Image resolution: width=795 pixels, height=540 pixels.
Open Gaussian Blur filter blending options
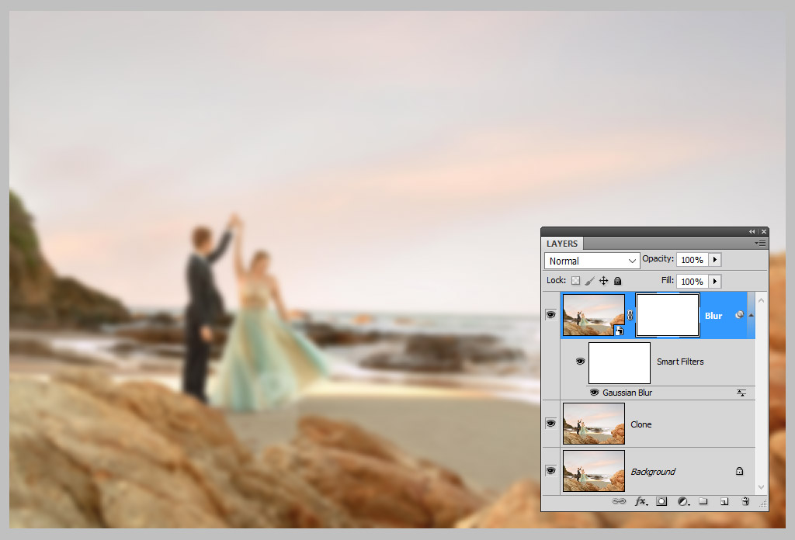pyautogui.click(x=741, y=393)
